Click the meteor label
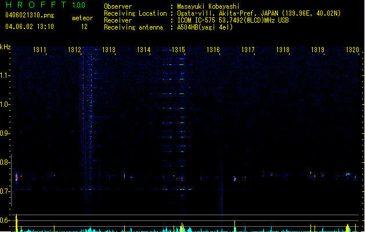Viewport: 365px width, 232px height. [82, 18]
